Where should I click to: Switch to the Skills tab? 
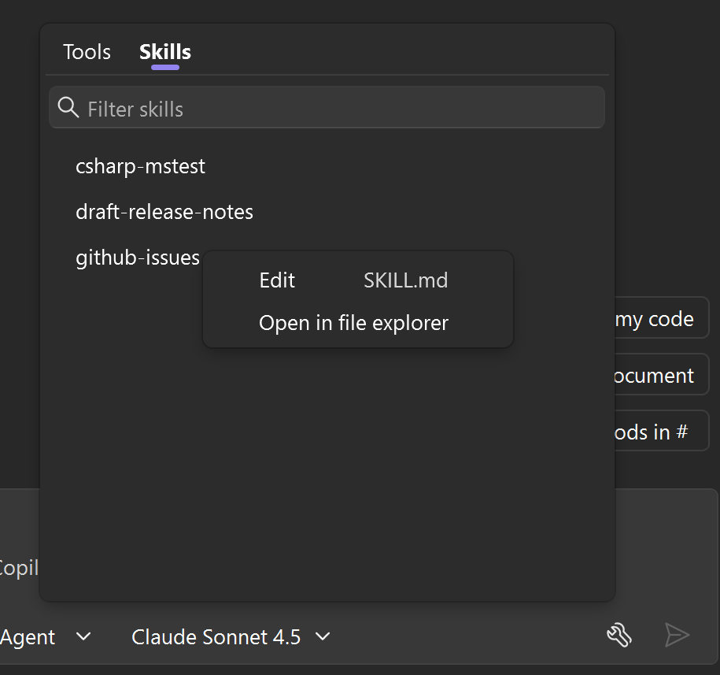[x=164, y=52]
